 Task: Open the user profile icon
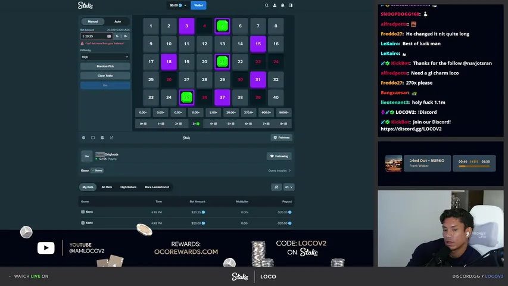pyautogui.click(x=275, y=5)
